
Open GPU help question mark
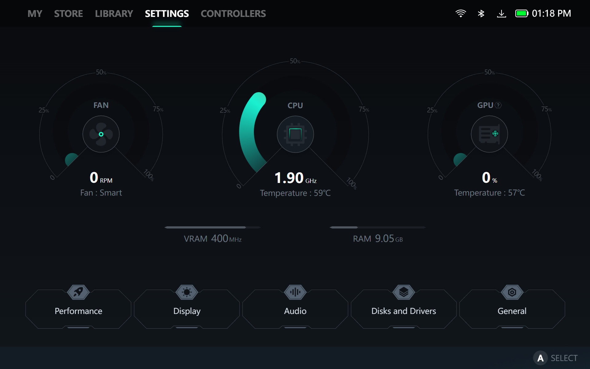coord(498,105)
